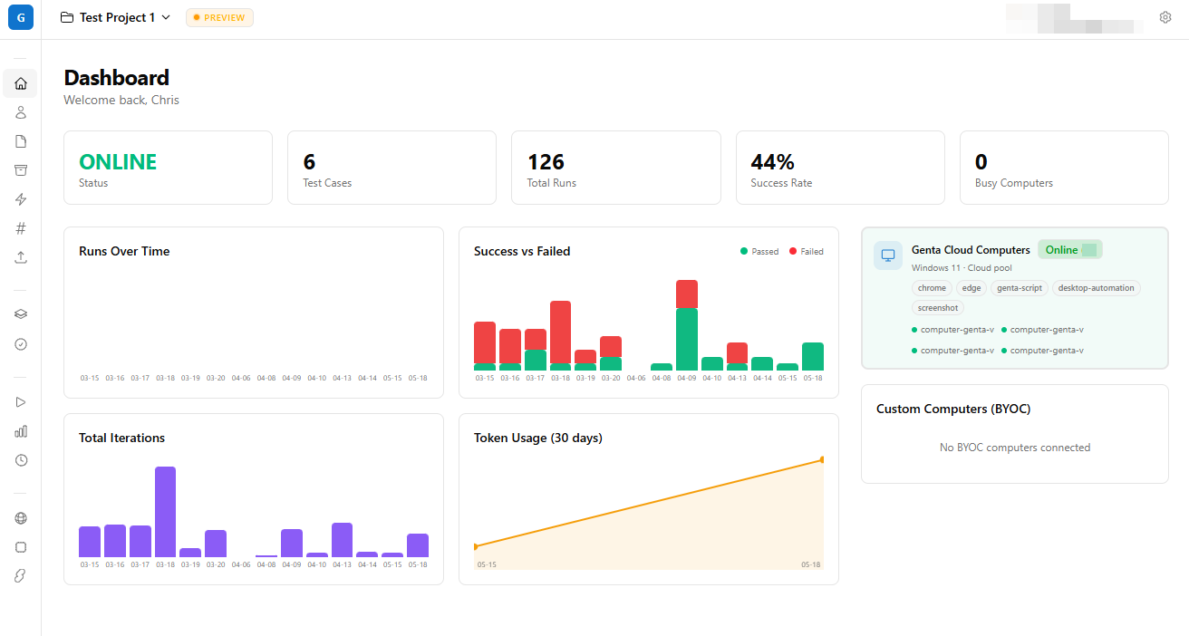This screenshot has height=636, width=1189.
Task: Open the play triangle sidebar icon
Action: (x=21, y=401)
